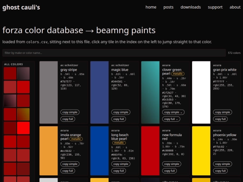Click metallic badge on long beach blue pearl
Image resolution: width=243 pixels, height=182 pixels.
(119, 143)
